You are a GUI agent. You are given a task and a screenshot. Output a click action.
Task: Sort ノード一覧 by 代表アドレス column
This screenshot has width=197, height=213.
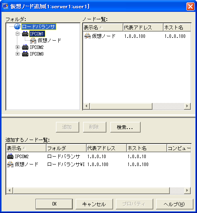point(143,27)
